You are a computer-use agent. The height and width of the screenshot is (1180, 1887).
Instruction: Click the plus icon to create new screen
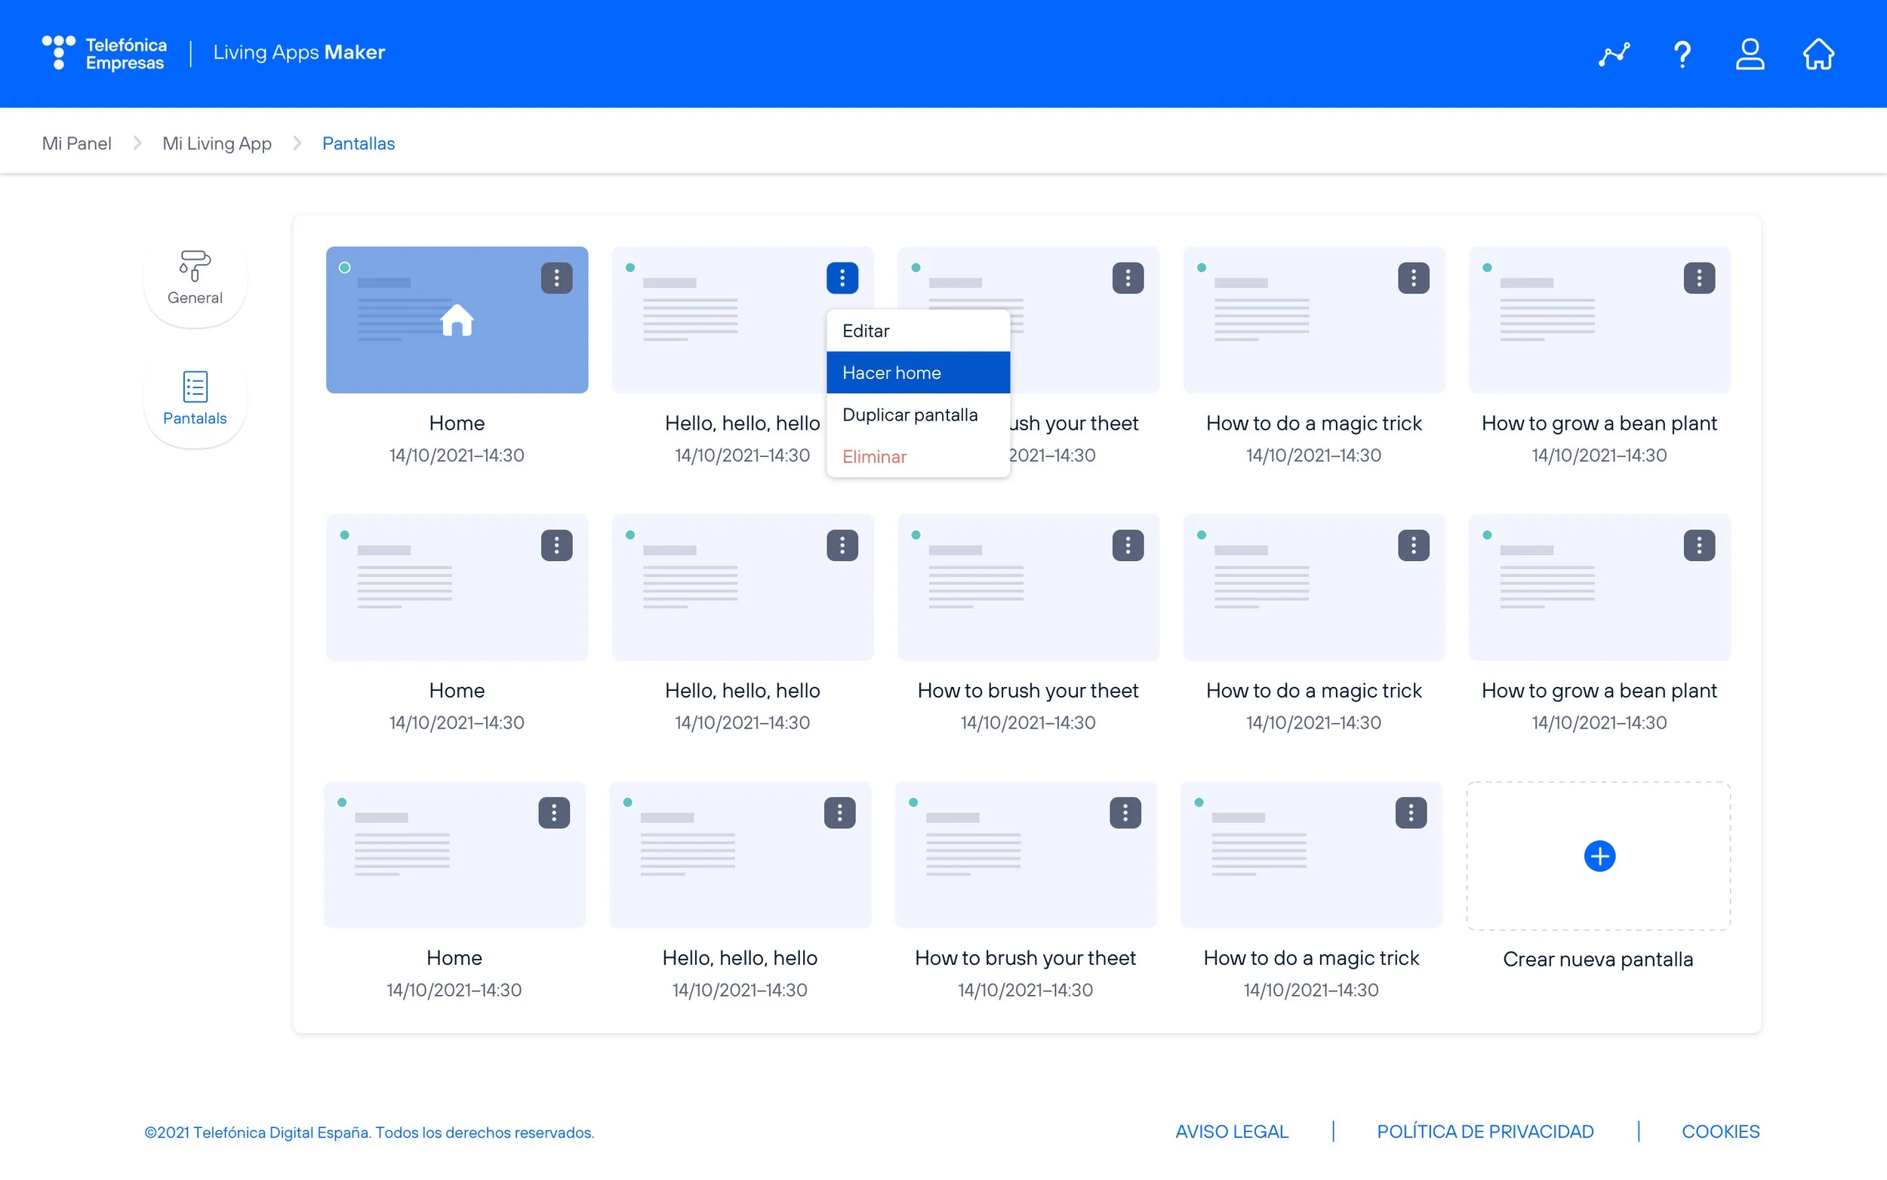(1599, 855)
